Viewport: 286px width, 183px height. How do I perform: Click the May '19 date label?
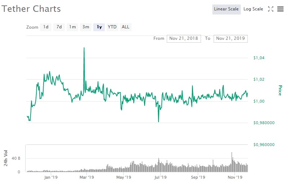[124, 177]
